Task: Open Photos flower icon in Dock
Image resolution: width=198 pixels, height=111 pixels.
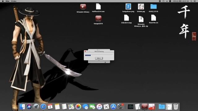Action: pyautogui.click(x=78, y=107)
